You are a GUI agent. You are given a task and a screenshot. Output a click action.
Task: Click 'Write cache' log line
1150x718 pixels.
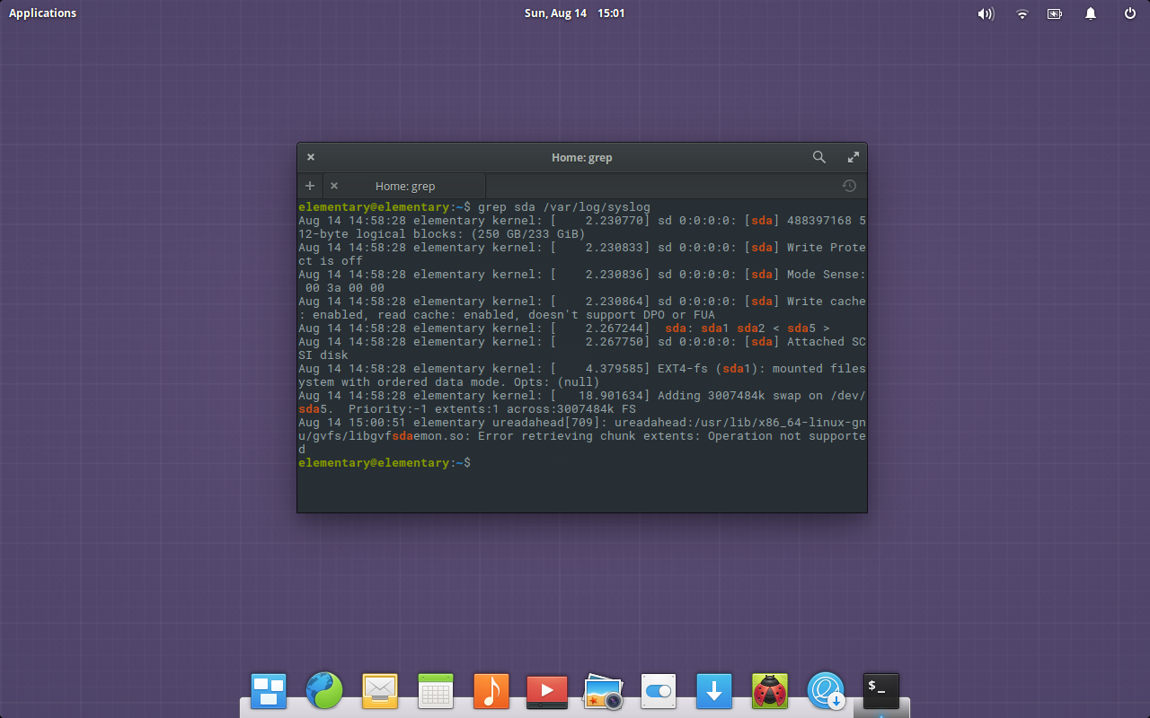click(x=582, y=308)
